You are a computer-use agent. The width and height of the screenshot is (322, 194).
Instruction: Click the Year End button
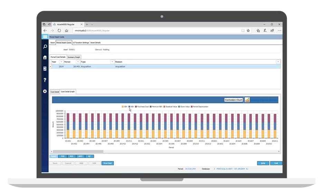click(x=107, y=163)
